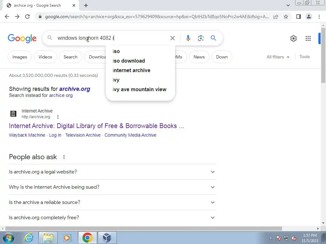Open the Chrome side panel
This screenshot has width=326, height=244.
[299, 17]
